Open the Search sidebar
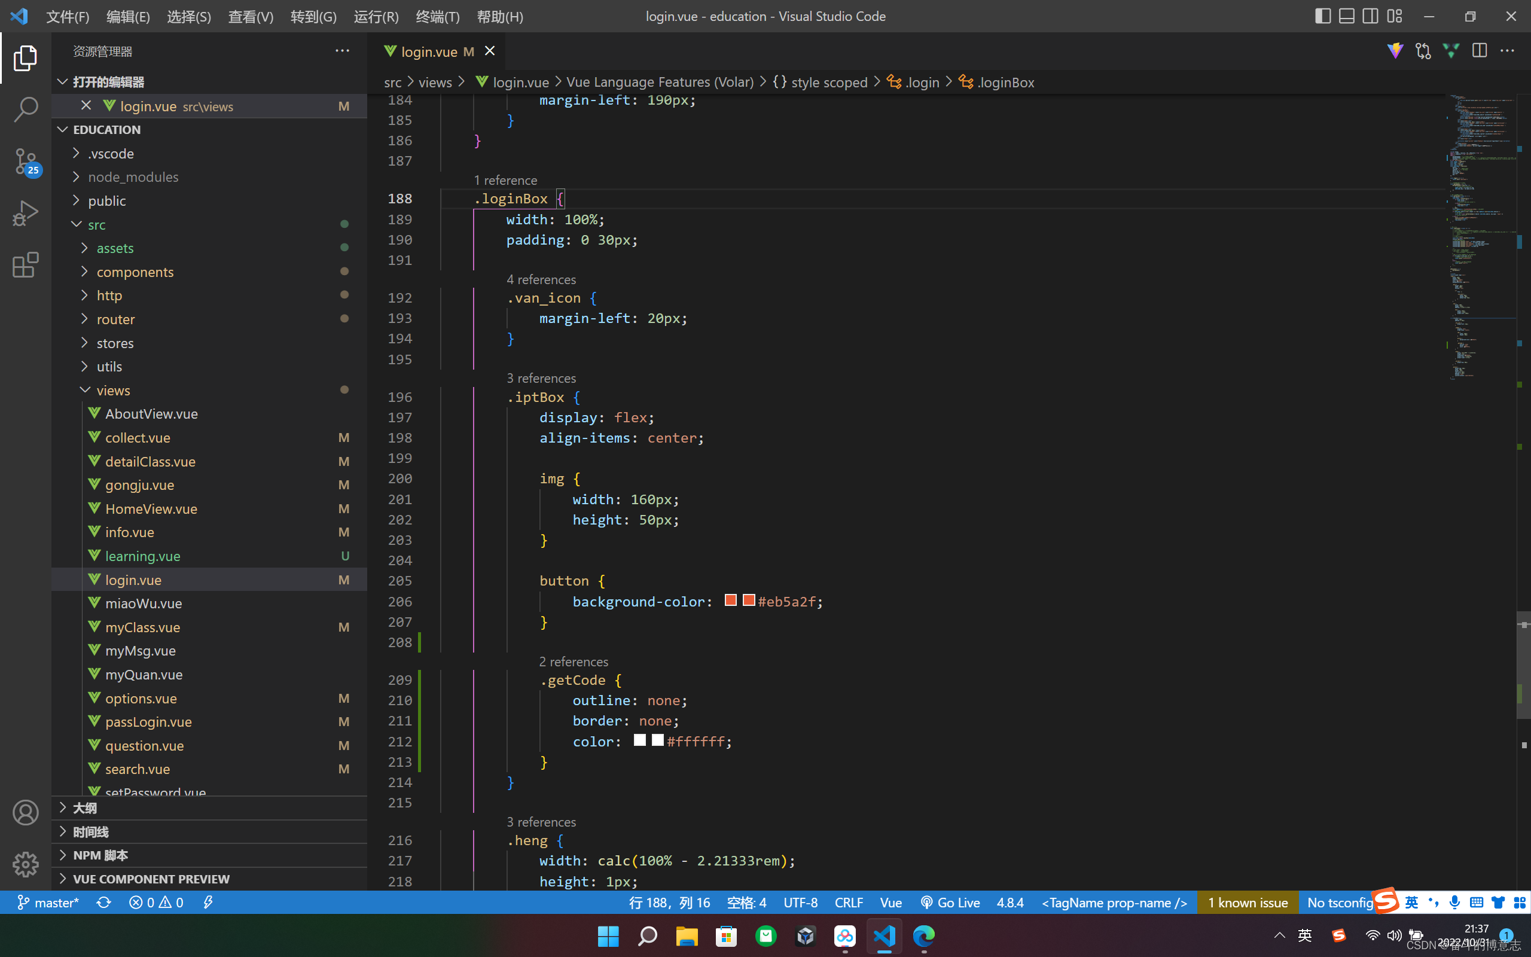 click(x=25, y=109)
